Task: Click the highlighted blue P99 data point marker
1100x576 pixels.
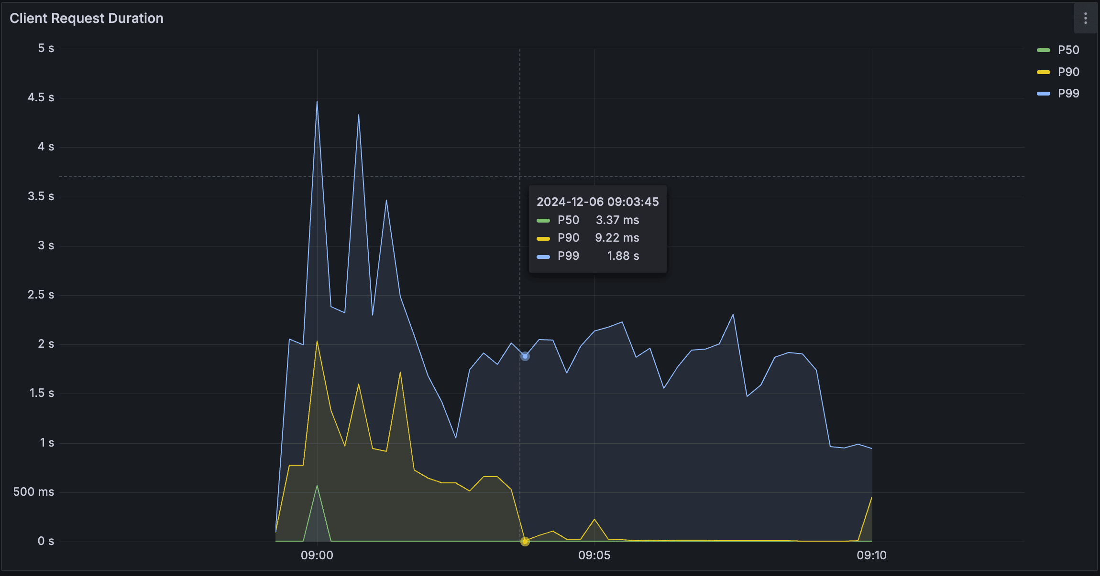Action: coord(525,356)
